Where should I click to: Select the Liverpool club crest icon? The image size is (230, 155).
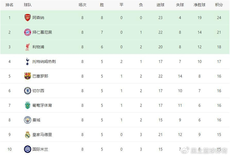pyautogui.click(x=28, y=47)
